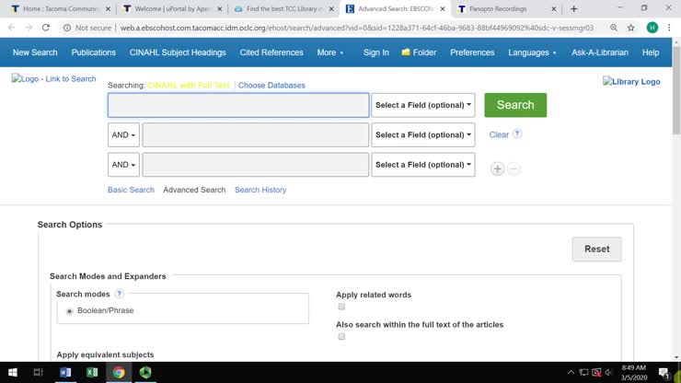Open Preferences

(472, 52)
